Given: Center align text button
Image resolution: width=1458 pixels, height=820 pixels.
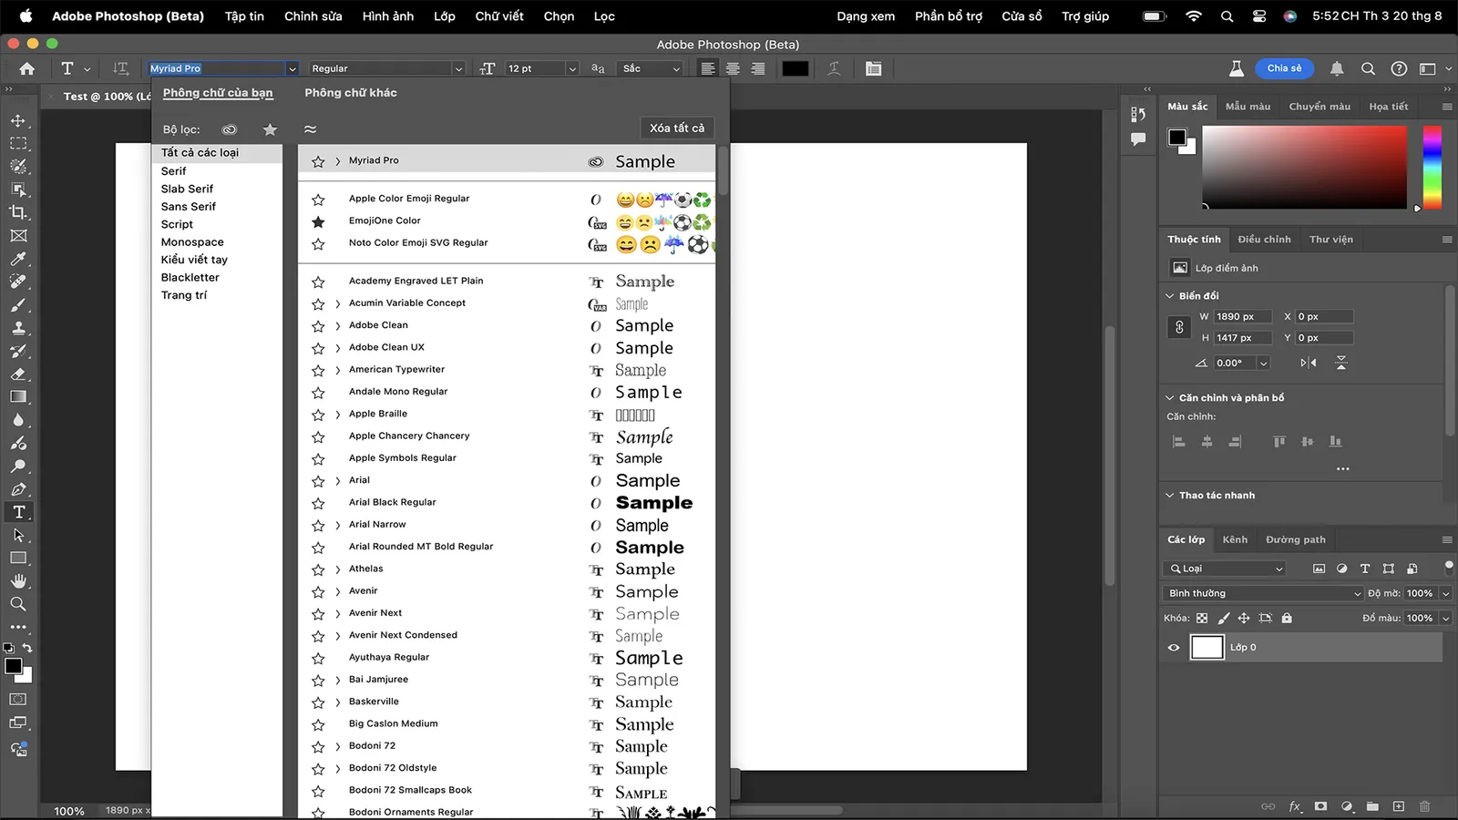Looking at the screenshot, I should [x=733, y=68].
